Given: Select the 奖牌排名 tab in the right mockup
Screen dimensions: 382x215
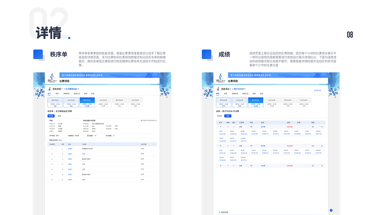Looking at the screenshot, I should point(235,94).
